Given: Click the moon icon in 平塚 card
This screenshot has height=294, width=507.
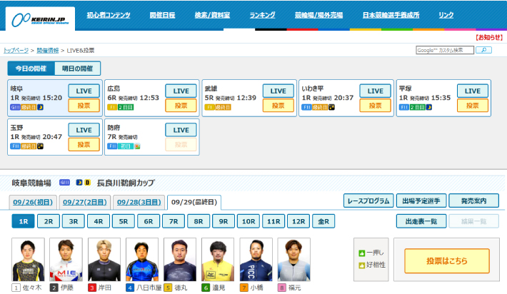Looking at the screenshot, I should coord(428,107).
